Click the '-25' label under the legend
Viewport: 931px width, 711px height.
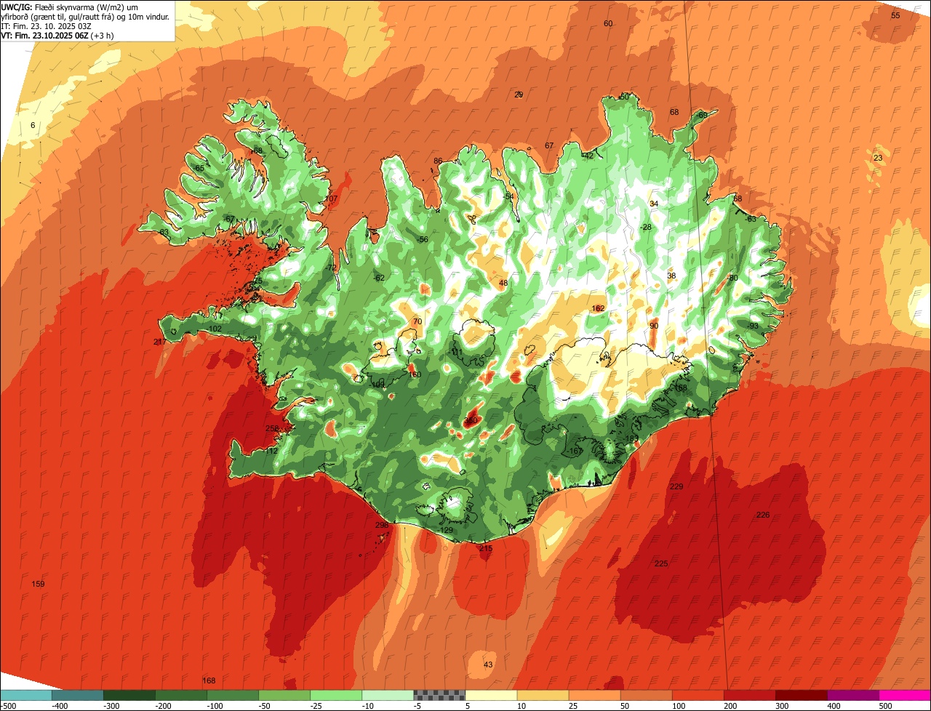click(x=316, y=706)
